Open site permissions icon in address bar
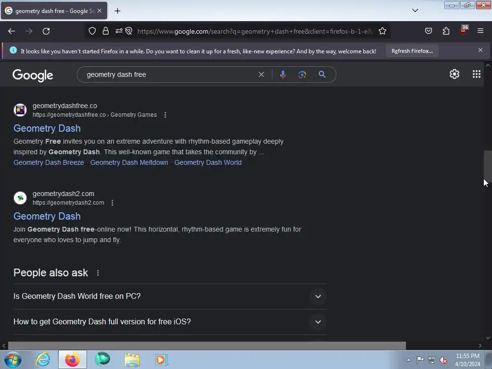 tap(119, 31)
